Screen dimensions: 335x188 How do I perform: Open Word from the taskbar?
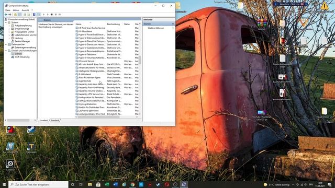tap(115, 184)
